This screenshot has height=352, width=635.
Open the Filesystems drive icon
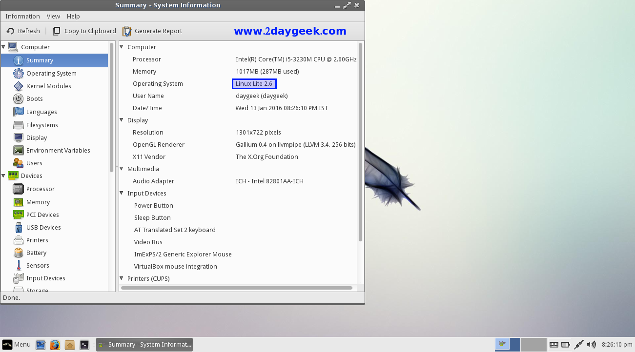click(x=19, y=125)
